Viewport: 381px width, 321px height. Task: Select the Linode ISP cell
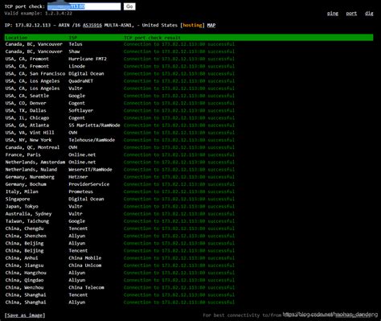click(77, 66)
